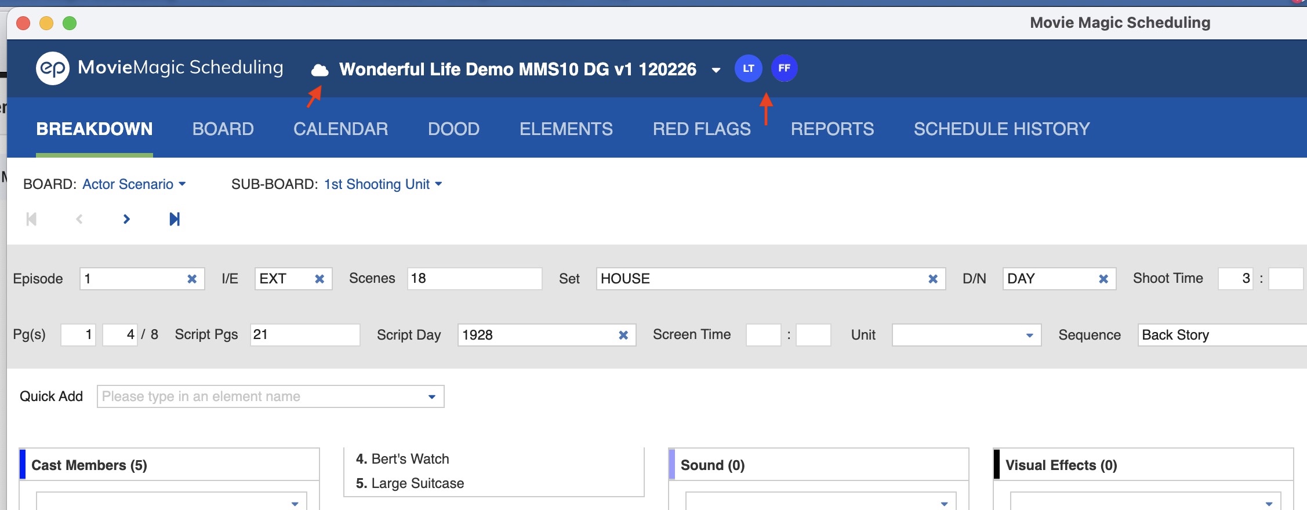Switch to the ELEMENTS tab
The image size is (1307, 510).
[x=566, y=129]
